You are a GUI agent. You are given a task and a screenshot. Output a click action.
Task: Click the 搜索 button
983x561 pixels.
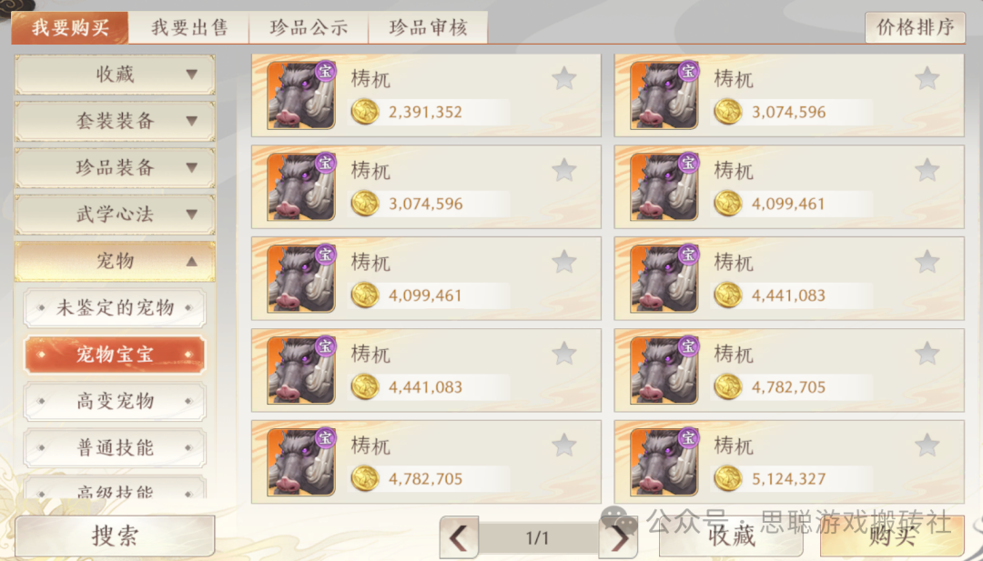click(115, 536)
